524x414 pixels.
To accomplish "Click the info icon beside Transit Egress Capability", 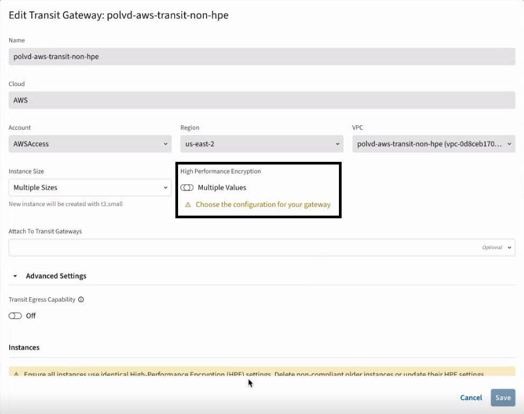I will pyautogui.click(x=81, y=299).
